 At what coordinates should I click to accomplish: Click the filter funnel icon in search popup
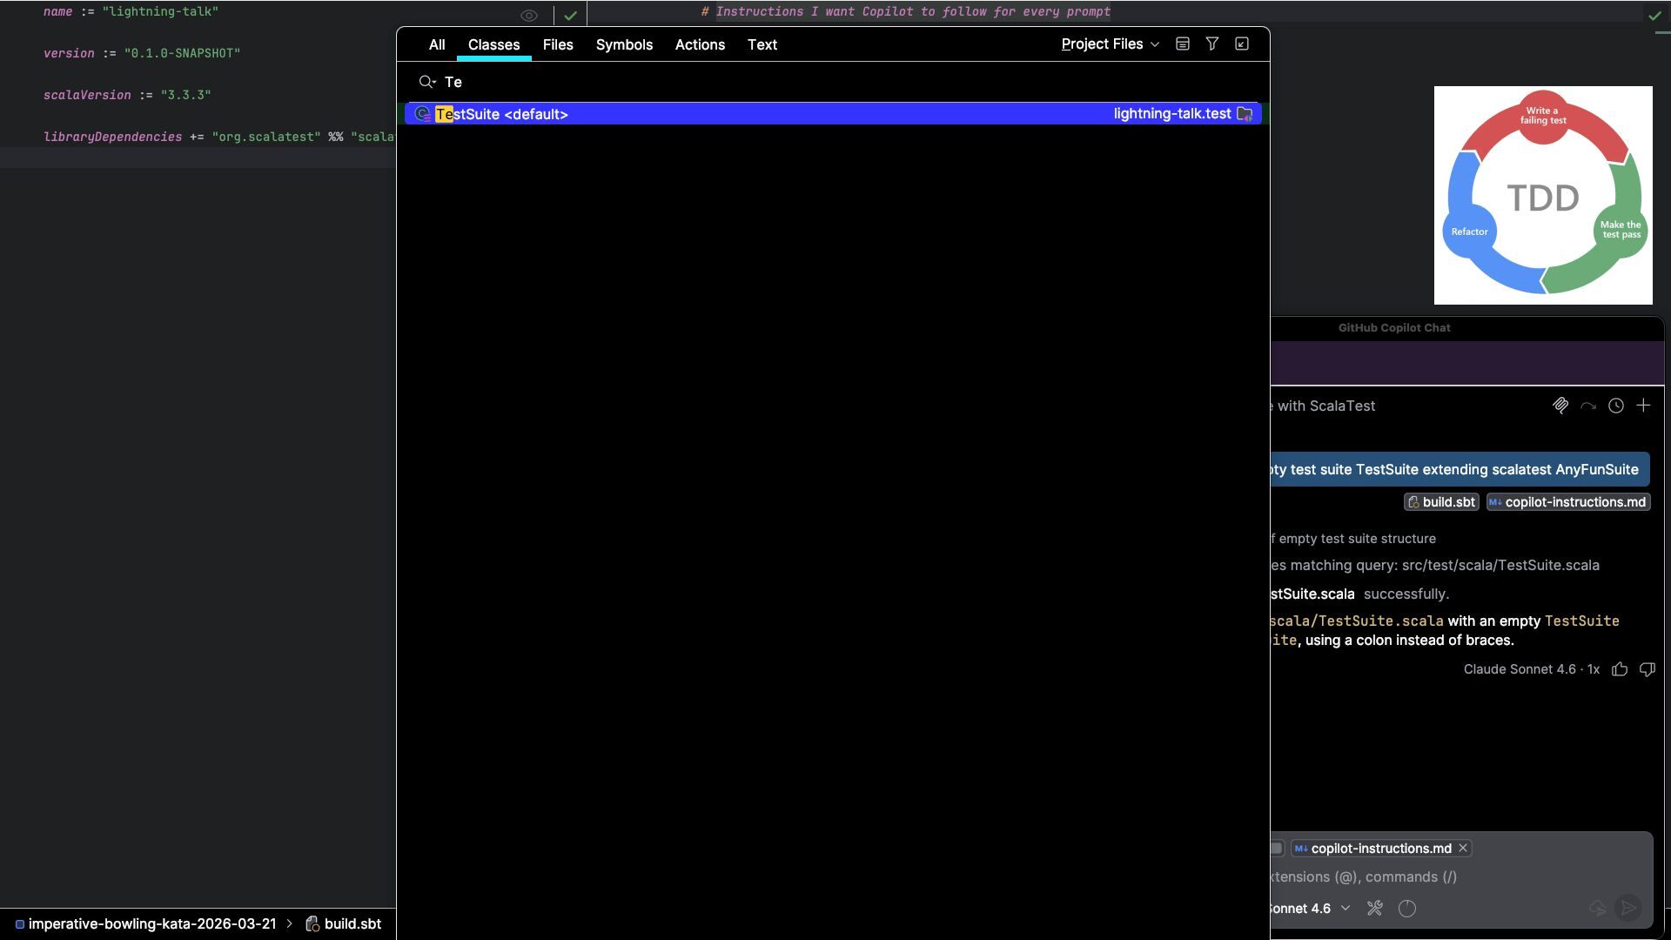coord(1211,44)
